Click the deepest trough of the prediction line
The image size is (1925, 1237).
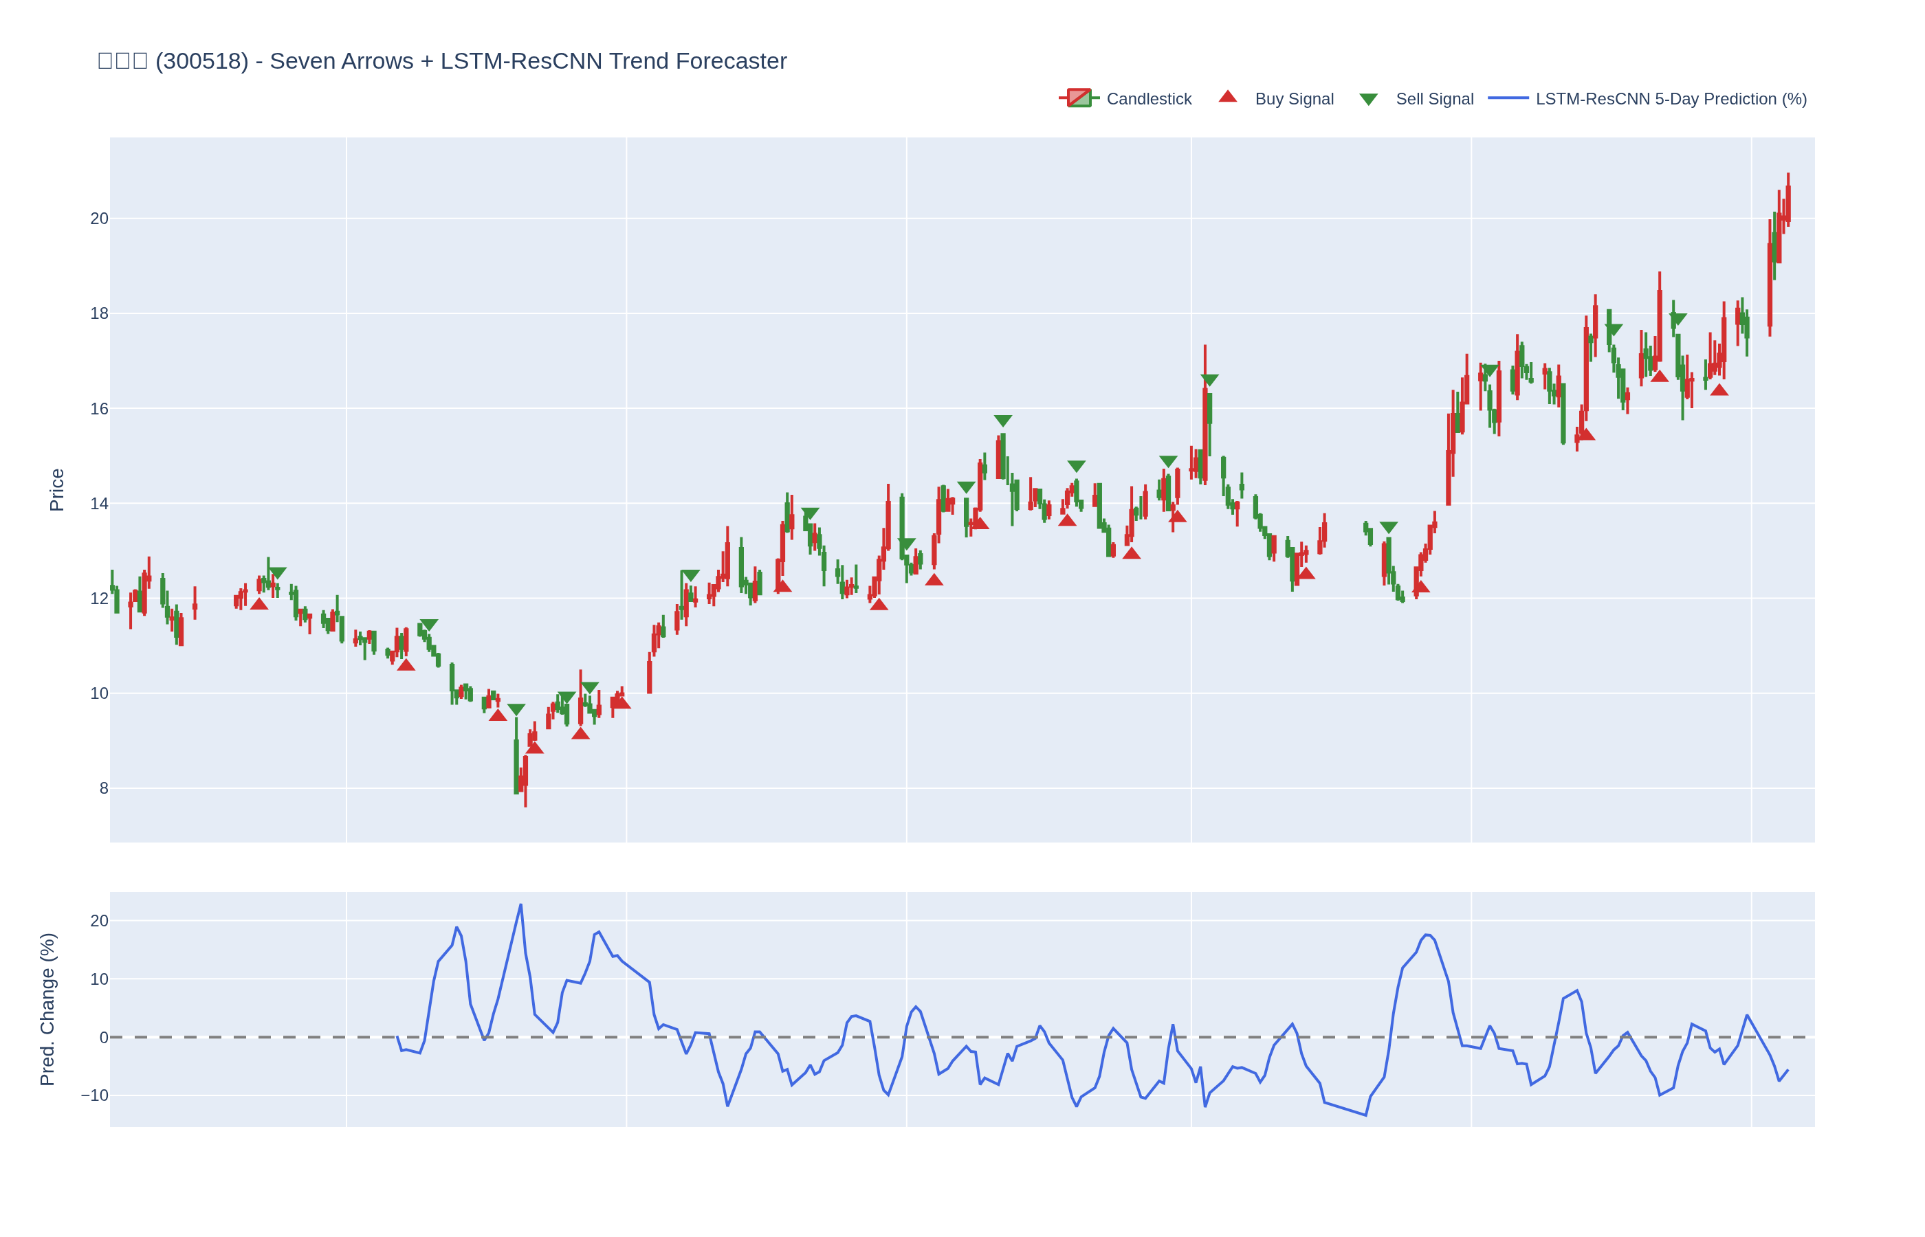(1365, 1115)
